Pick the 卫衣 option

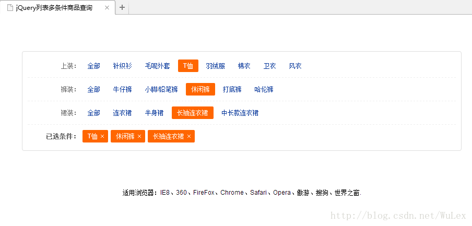tap(270, 66)
